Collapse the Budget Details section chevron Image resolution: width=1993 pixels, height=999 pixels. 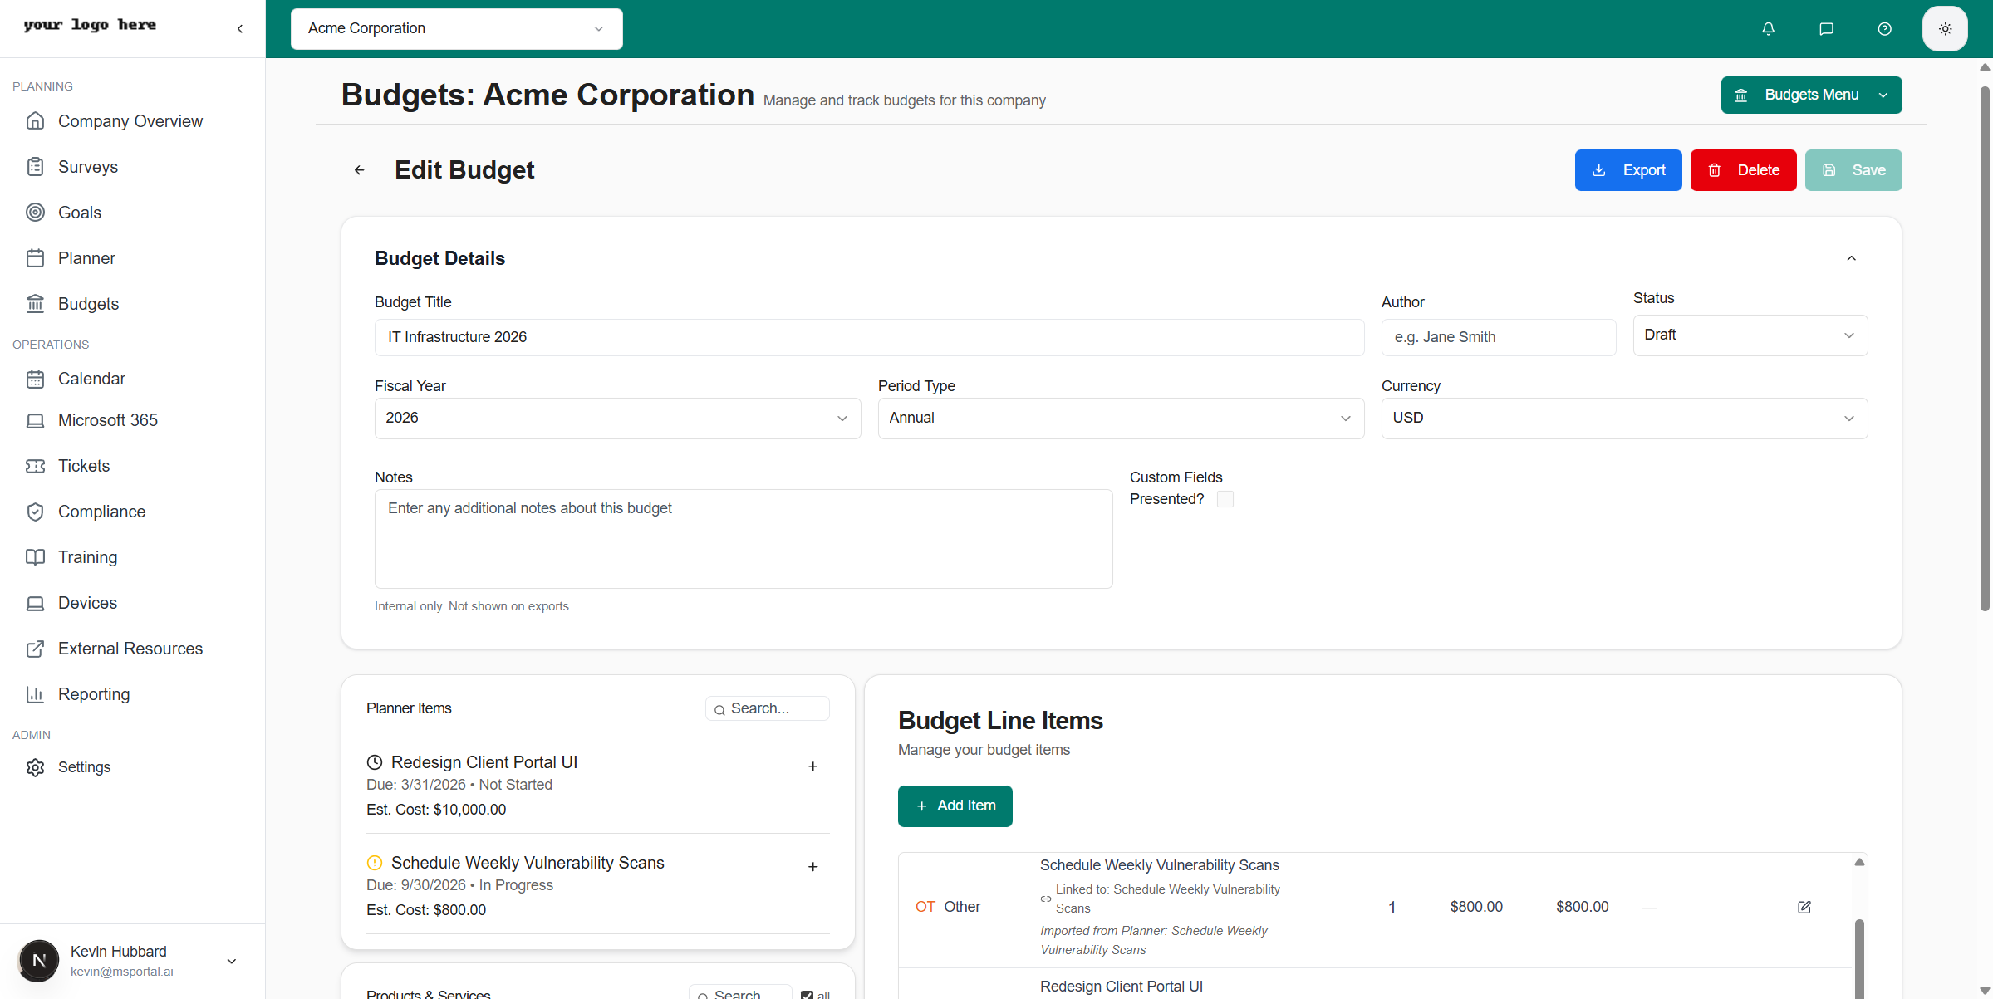click(x=1851, y=257)
